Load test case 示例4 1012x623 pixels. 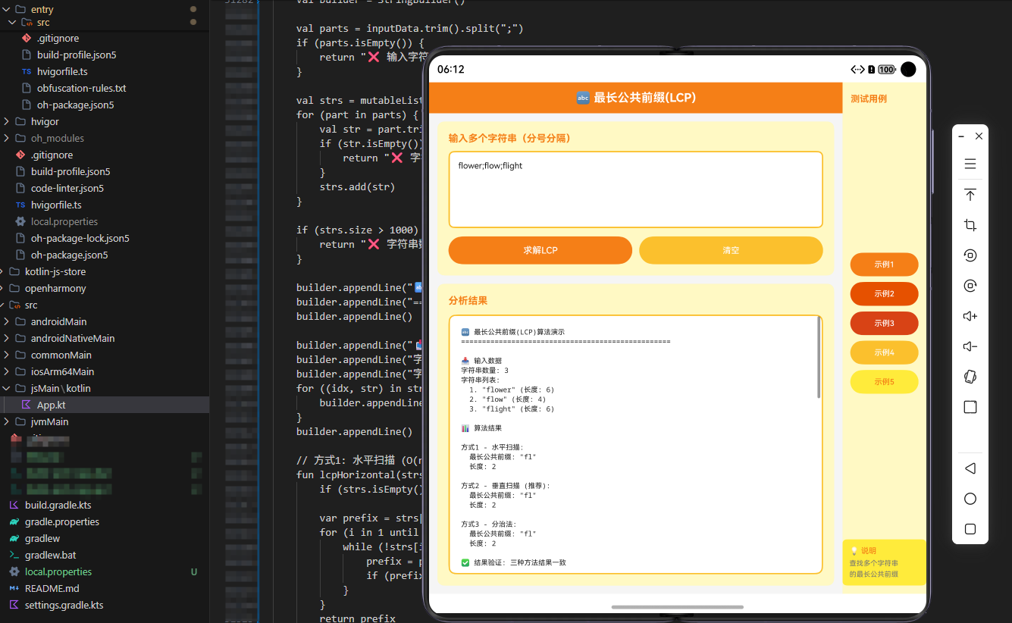[884, 352]
